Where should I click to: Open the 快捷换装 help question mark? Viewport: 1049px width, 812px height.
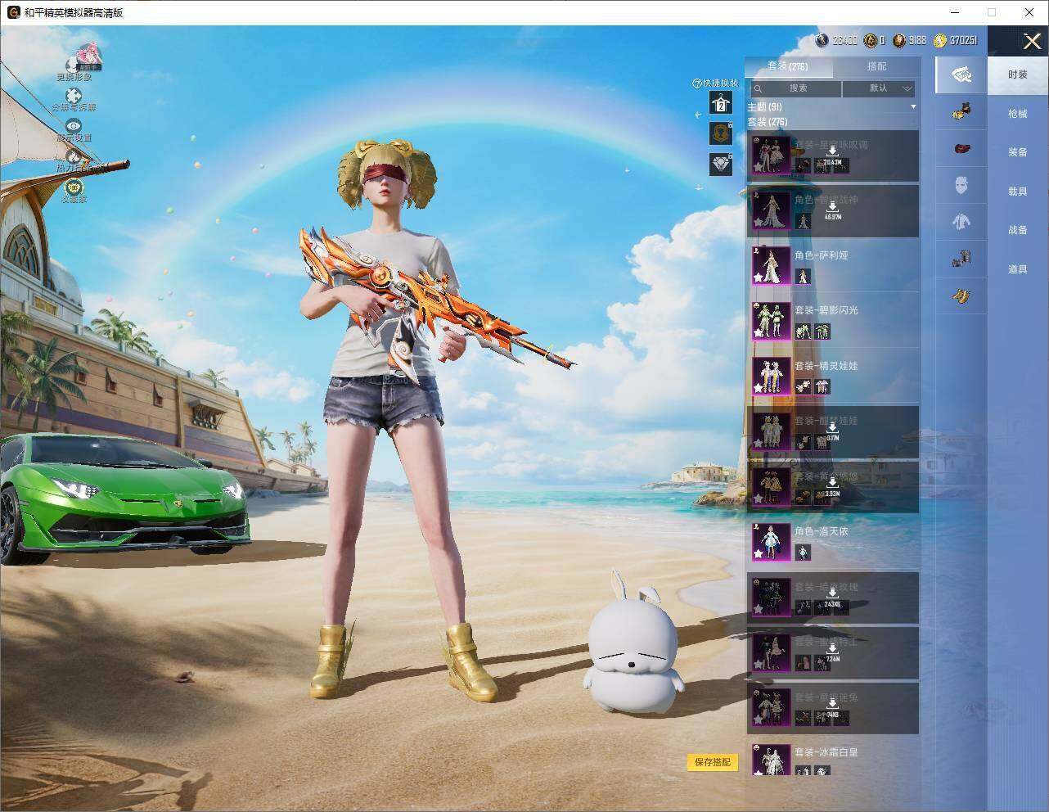pos(697,83)
